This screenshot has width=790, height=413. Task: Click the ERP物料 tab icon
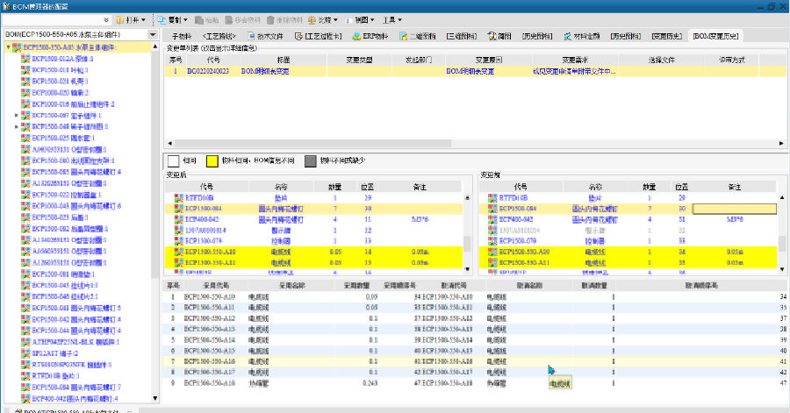(358, 36)
